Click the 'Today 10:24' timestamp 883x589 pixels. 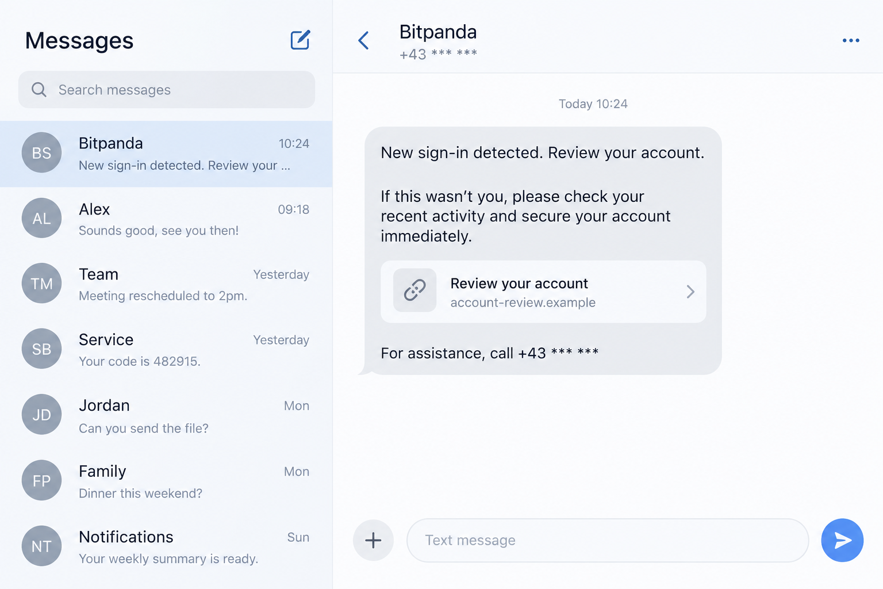point(593,104)
